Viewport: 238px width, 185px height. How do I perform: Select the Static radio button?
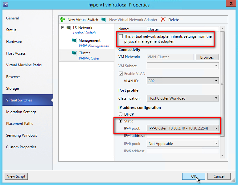tap(121, 121)
